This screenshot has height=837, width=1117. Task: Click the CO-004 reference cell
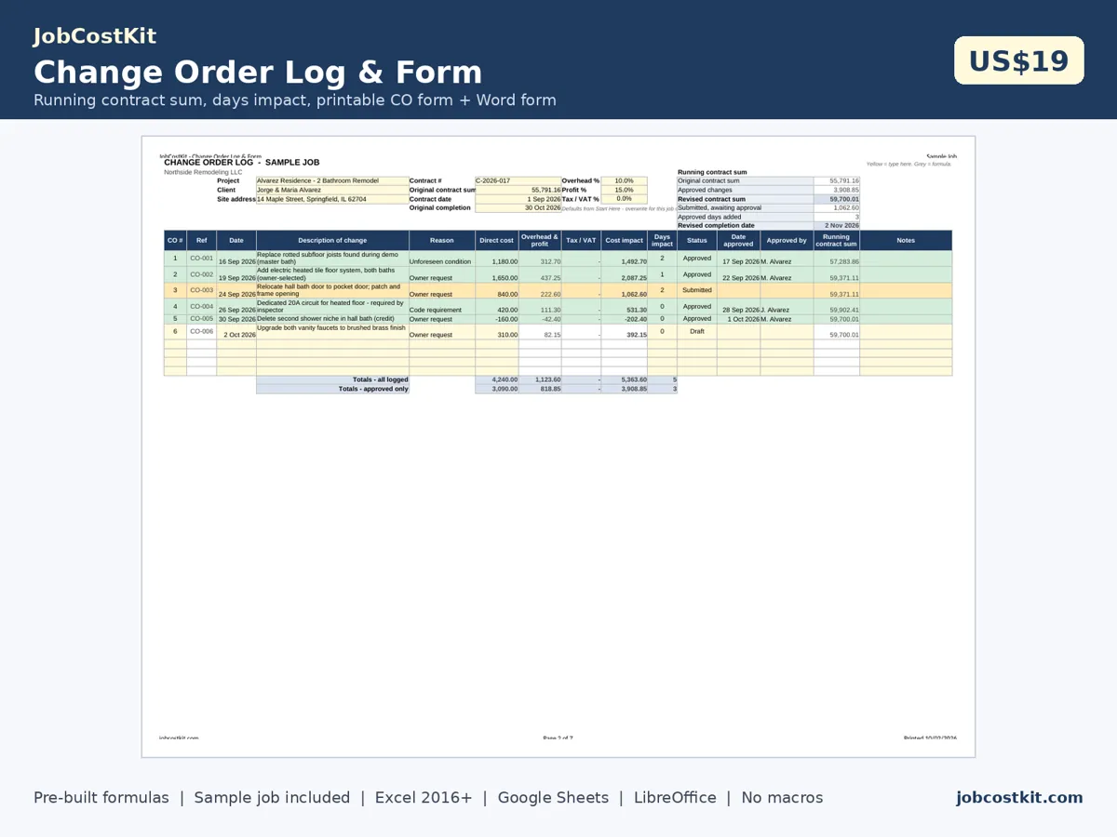(x=201, y=306)
